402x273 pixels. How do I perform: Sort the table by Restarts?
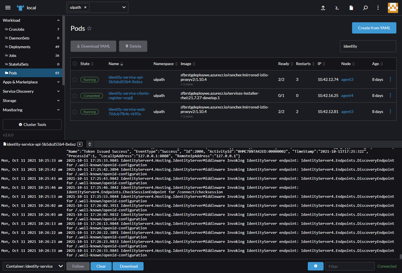pos(305,64)
